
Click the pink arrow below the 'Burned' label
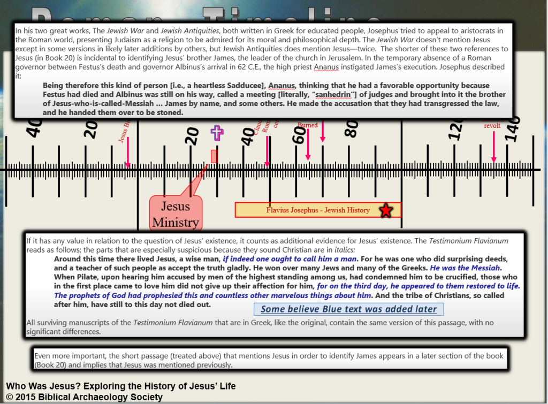point(308,144)
